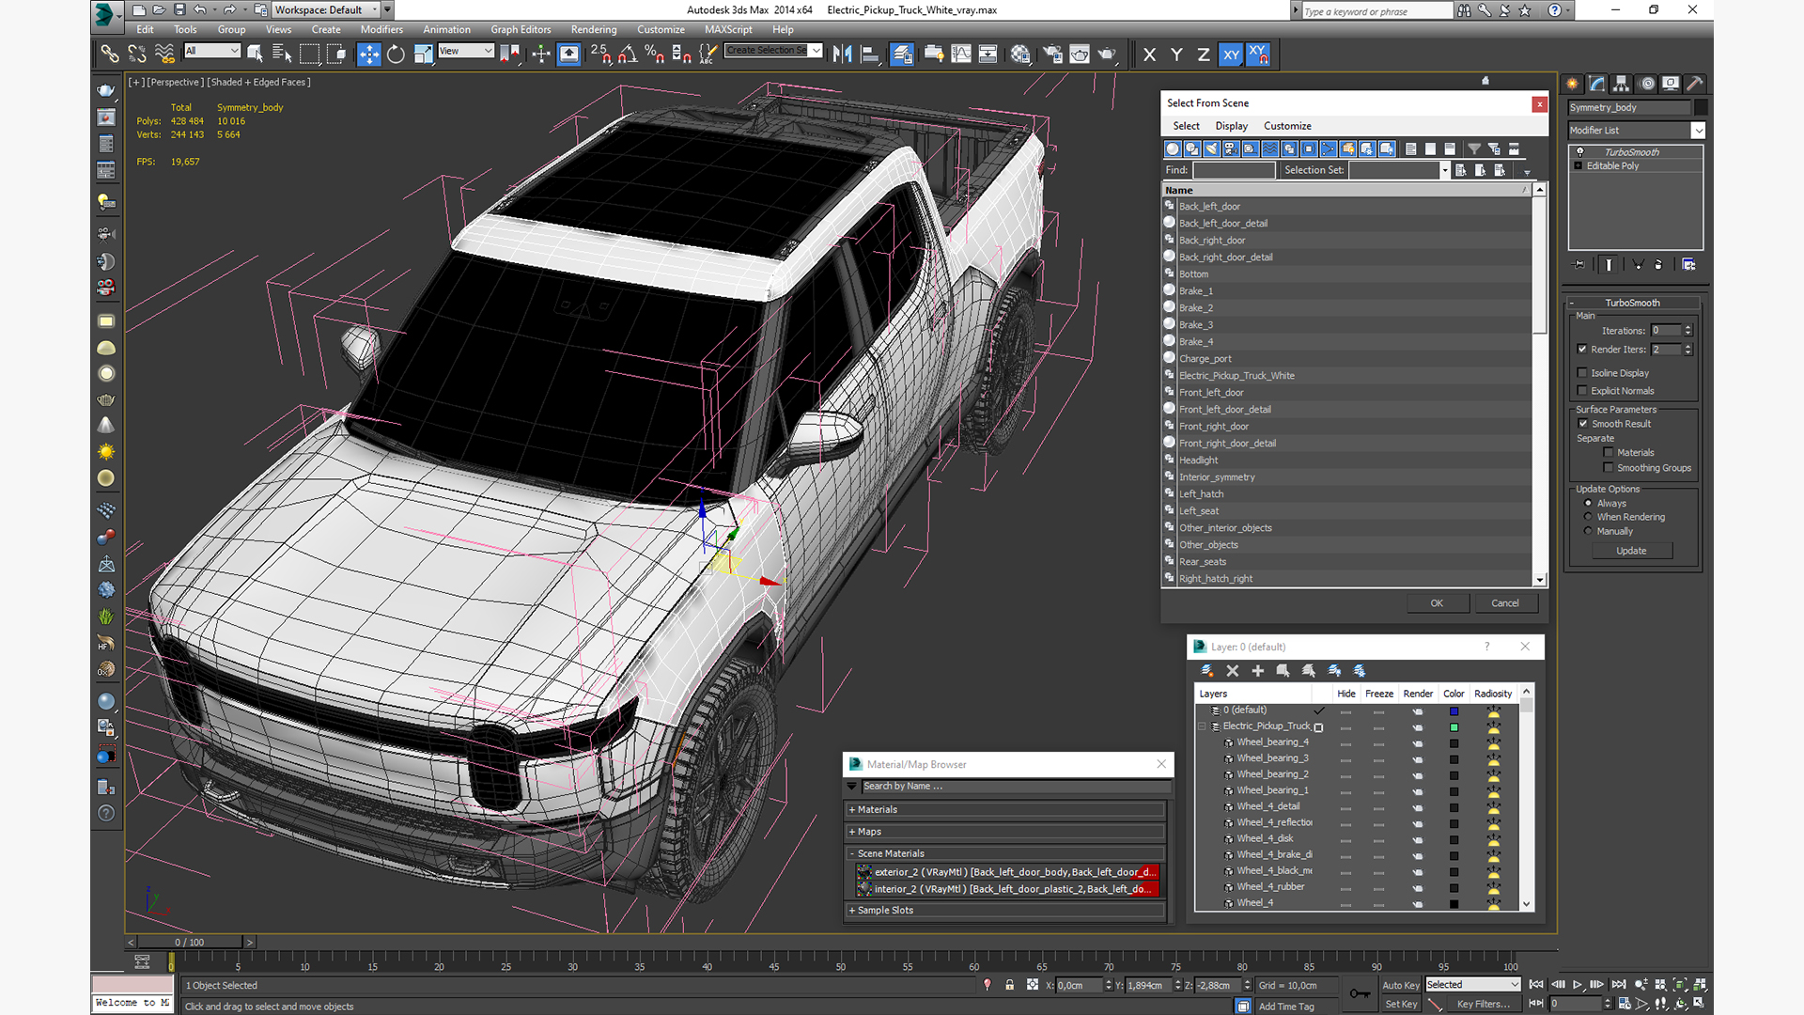This screenshot has height=1015, width=1804.
Task: Click the Play Animation button
Action: [x=1578, y=985]
